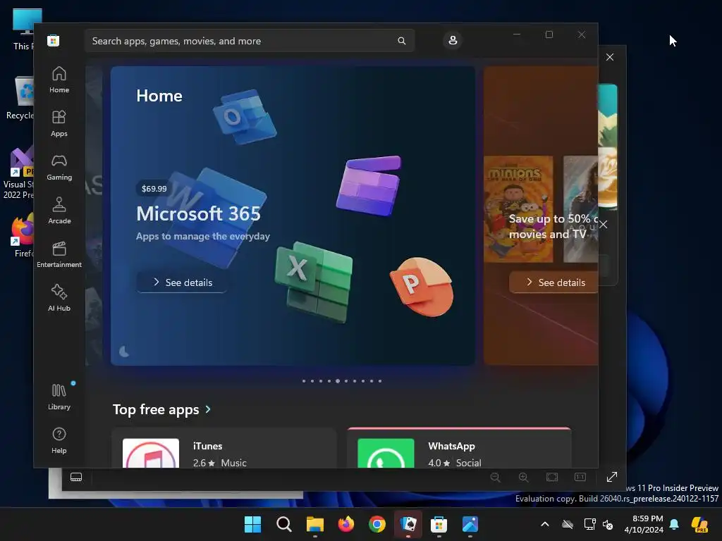Open the Gaming section
The image size is (722, 541).
pos(59,167)
